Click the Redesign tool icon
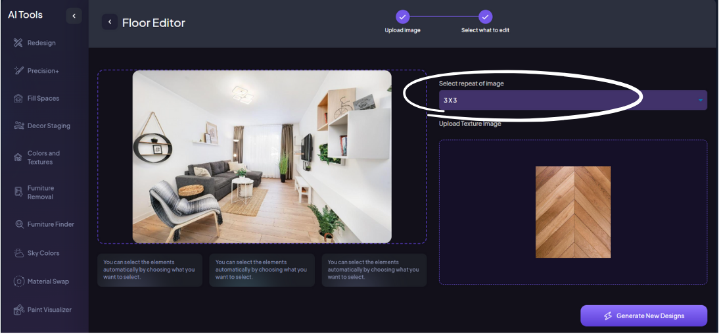 pyautogui.click(x=18, y=43)
